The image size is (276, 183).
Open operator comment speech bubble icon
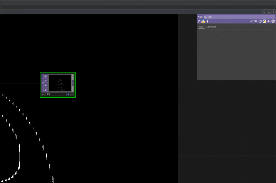pyautogui.click(x=256, y=21)
